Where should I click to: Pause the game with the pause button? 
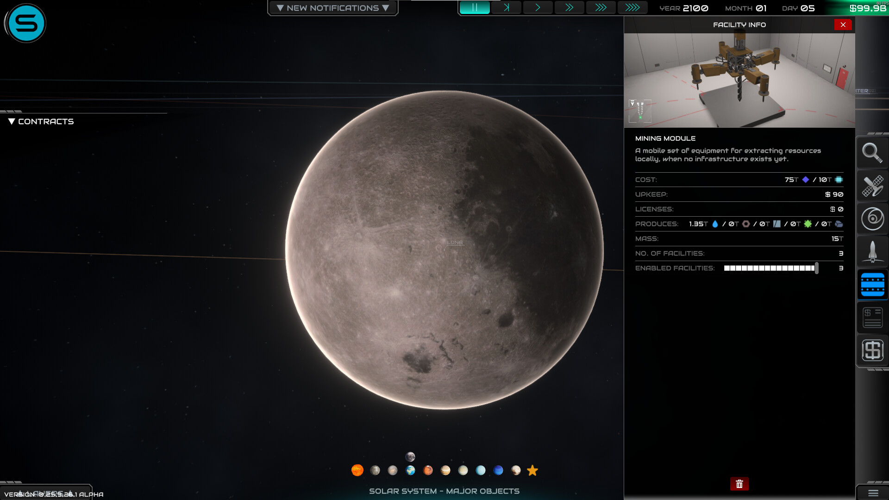tap(475, 7)
